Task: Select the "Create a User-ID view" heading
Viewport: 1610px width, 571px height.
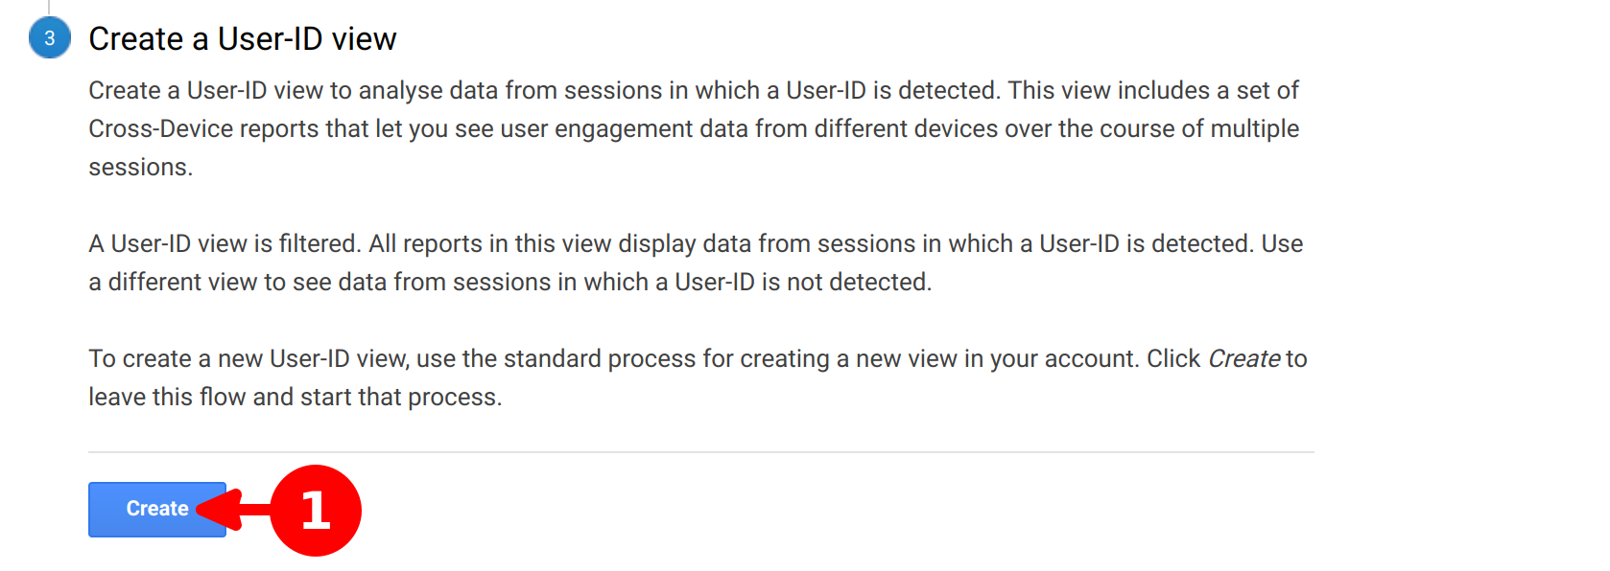Action: pyautogui.click(x=242, y=38)
